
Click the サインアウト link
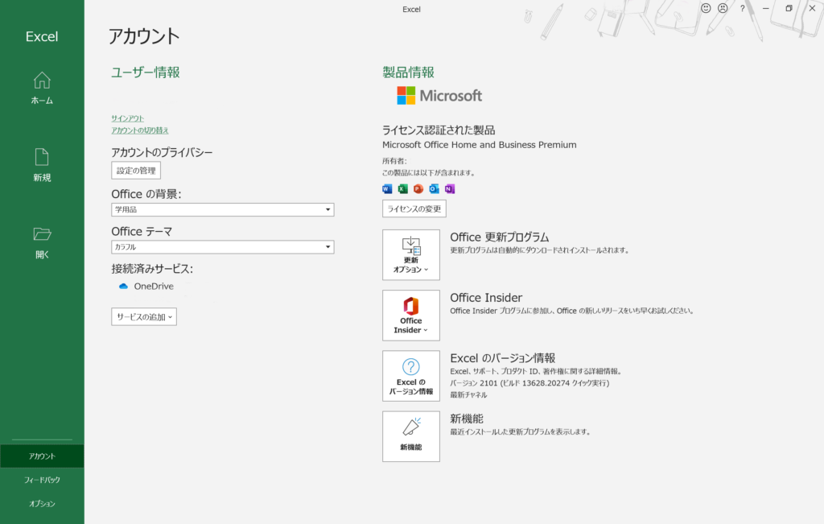pos(128,118)
